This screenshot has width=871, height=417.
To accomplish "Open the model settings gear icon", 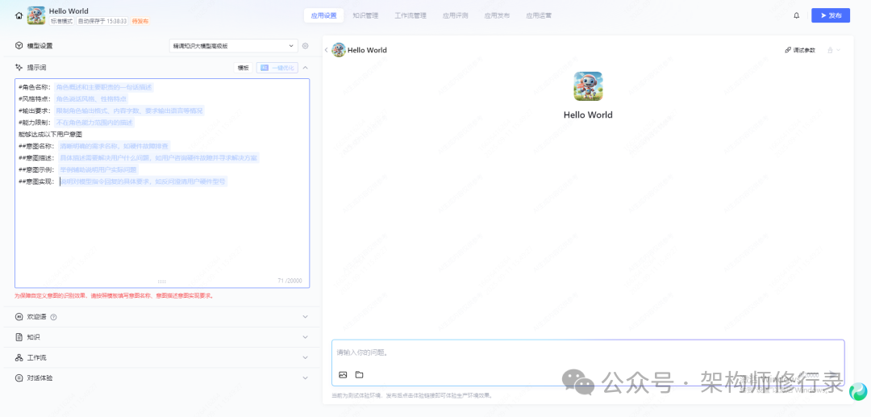I will click(x=305, y=46).
